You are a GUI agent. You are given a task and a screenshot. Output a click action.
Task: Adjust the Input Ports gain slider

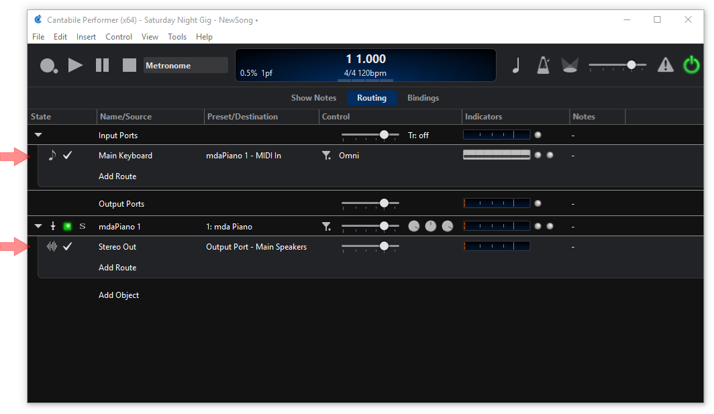[370, 136]
